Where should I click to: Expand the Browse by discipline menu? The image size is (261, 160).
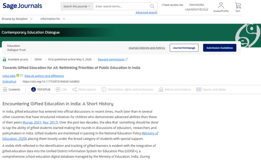click(17, 19)
